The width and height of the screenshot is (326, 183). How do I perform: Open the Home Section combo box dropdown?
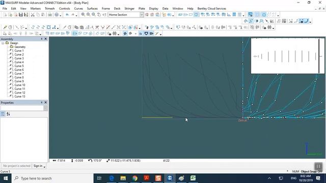click(x=142, y=15)
